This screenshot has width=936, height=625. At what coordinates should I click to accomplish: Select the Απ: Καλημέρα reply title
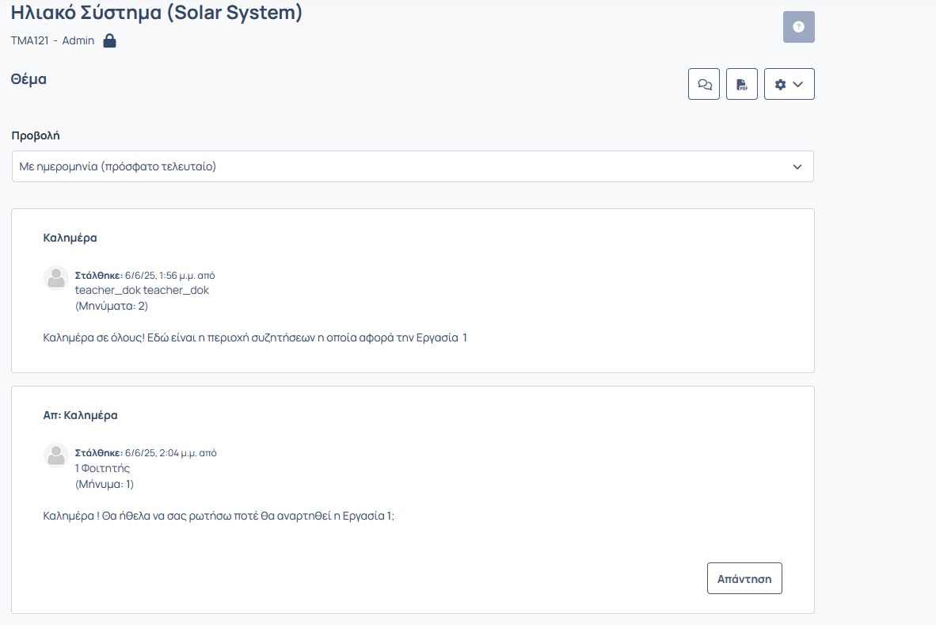[x=80, y=415]
